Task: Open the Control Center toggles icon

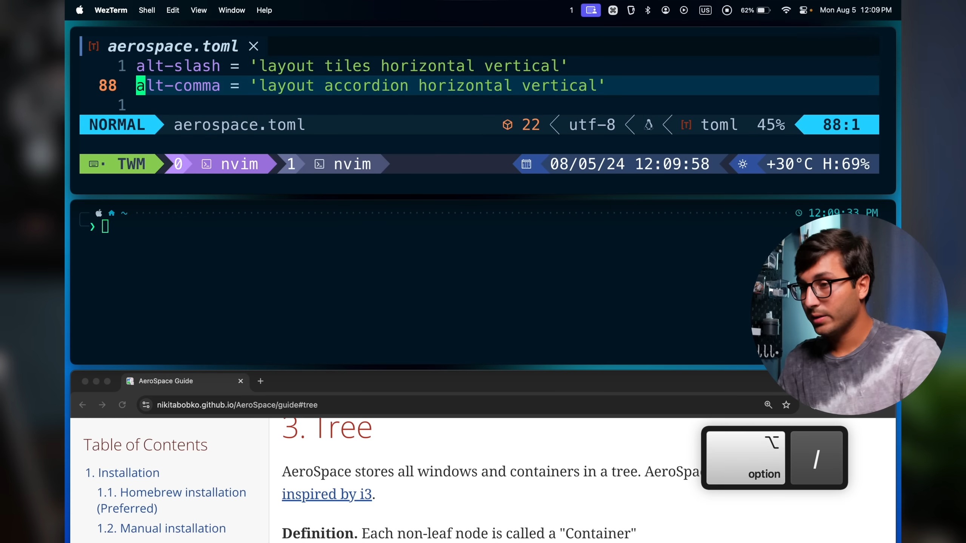Action: click(x=803, y=10)
